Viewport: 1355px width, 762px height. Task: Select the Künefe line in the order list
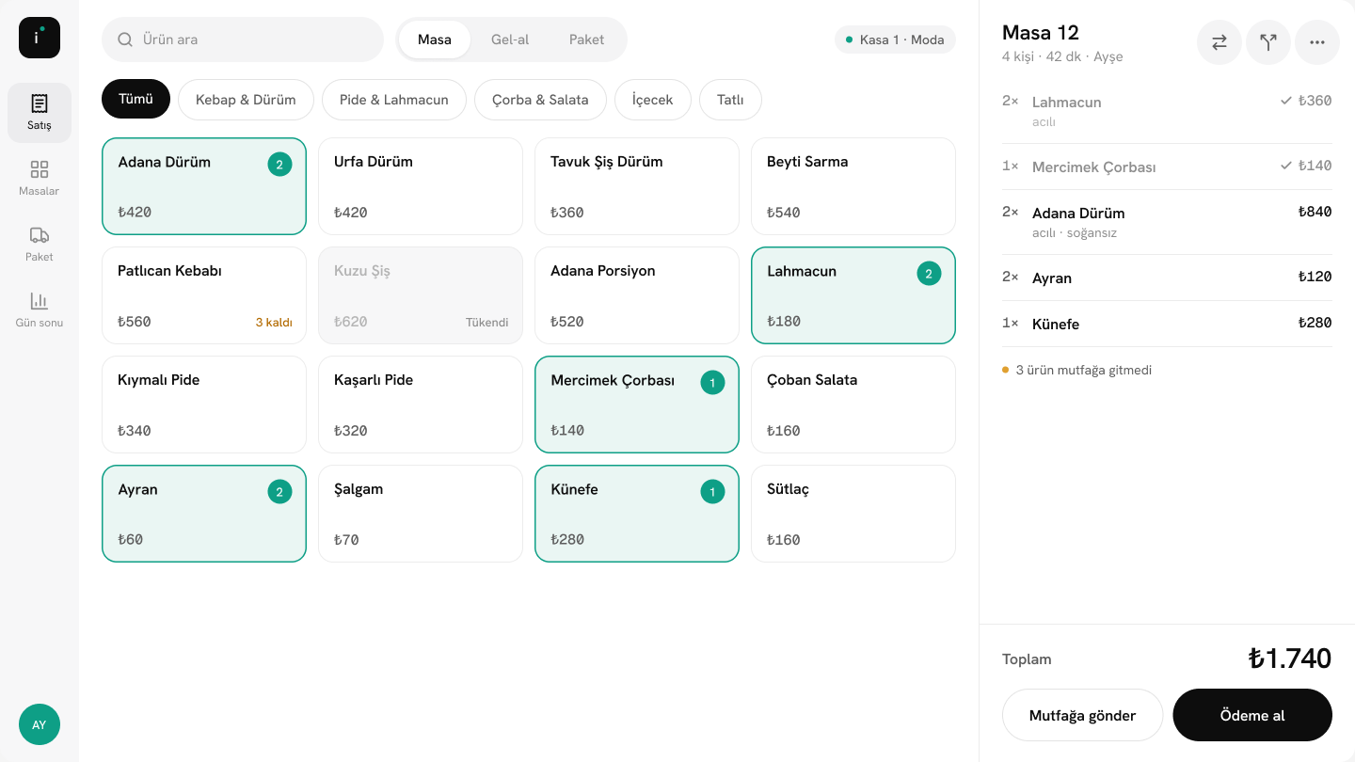tap(1167, 324)
